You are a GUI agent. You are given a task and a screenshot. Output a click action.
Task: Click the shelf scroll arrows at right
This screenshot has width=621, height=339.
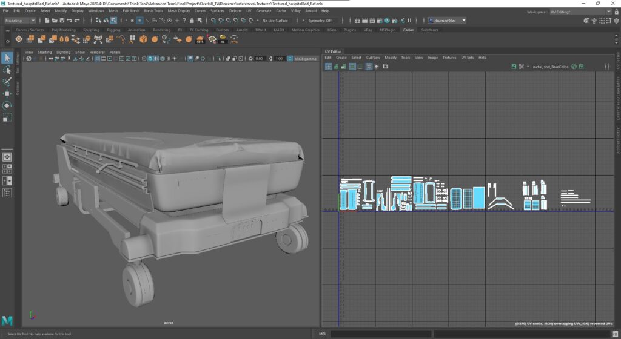(616, 39)
